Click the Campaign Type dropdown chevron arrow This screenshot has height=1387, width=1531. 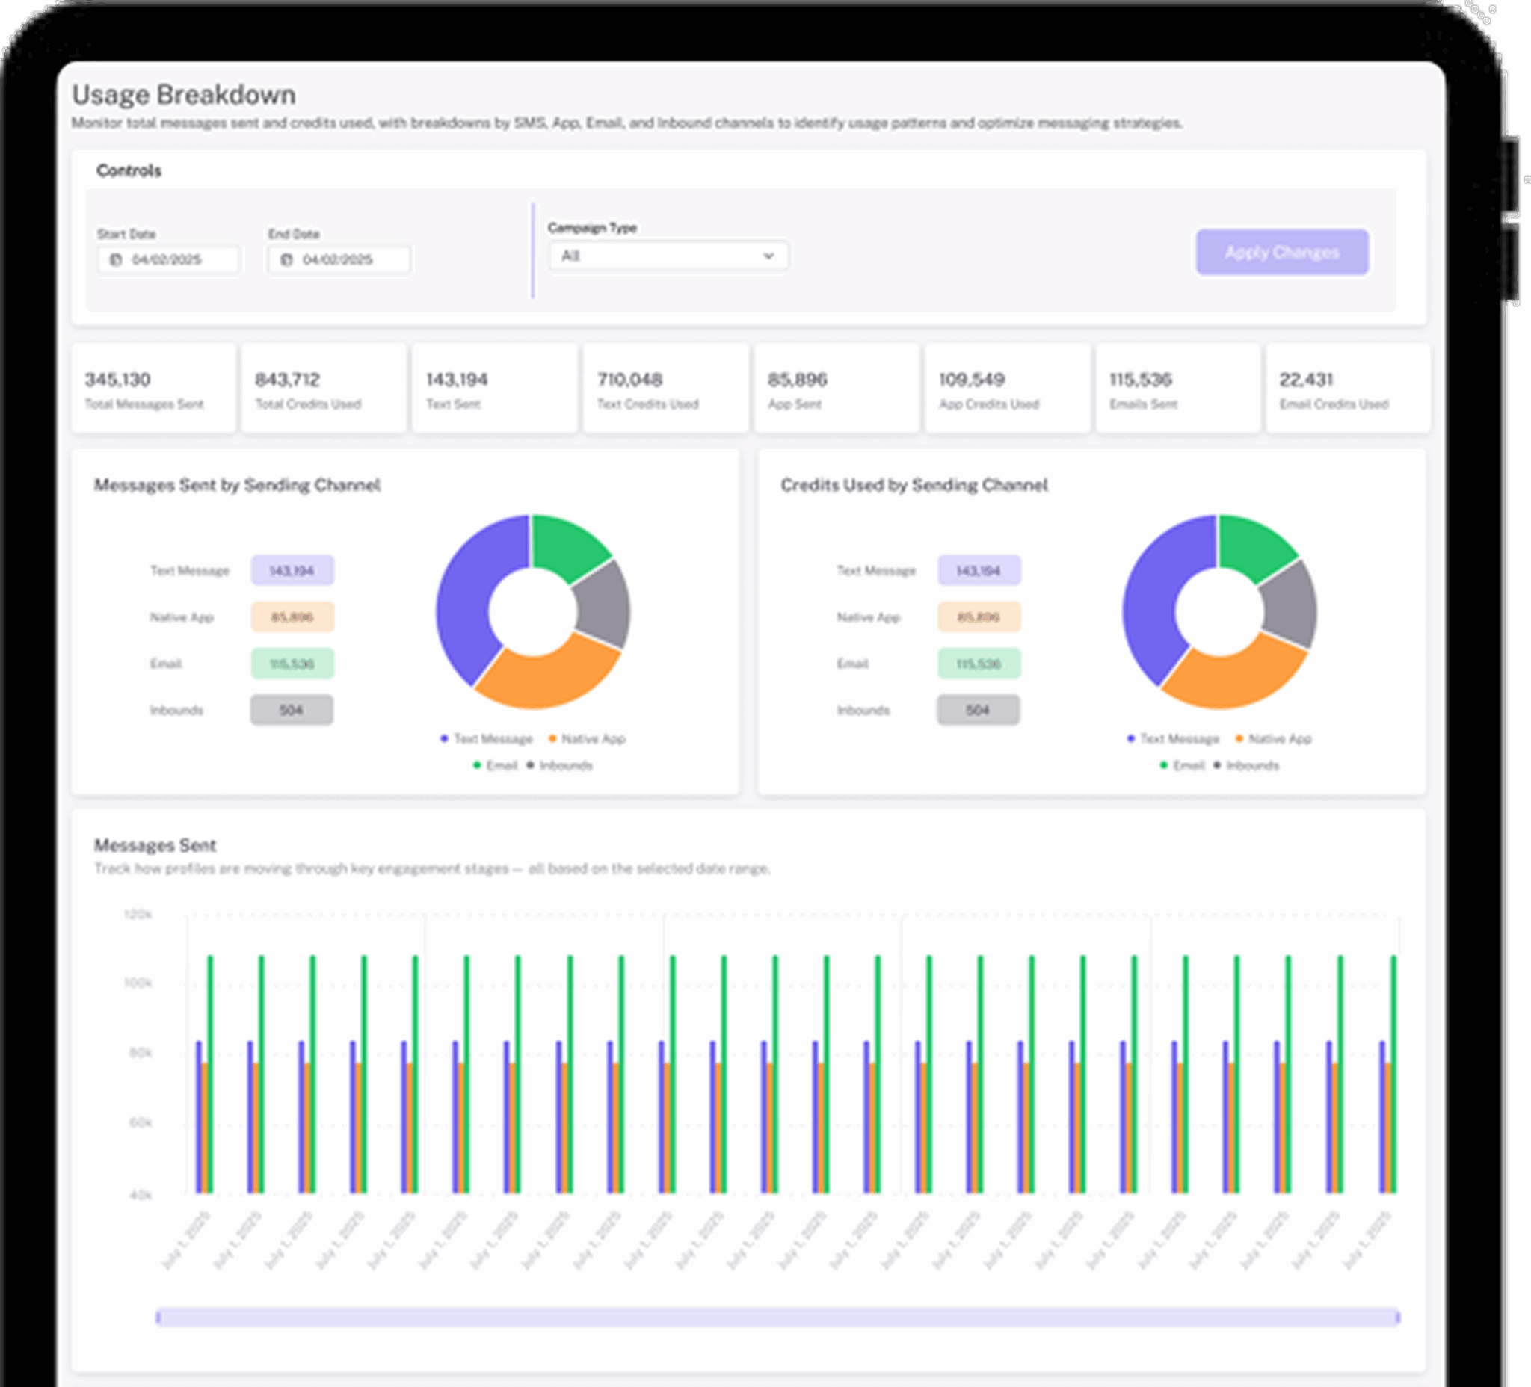[x=768, y=256]
